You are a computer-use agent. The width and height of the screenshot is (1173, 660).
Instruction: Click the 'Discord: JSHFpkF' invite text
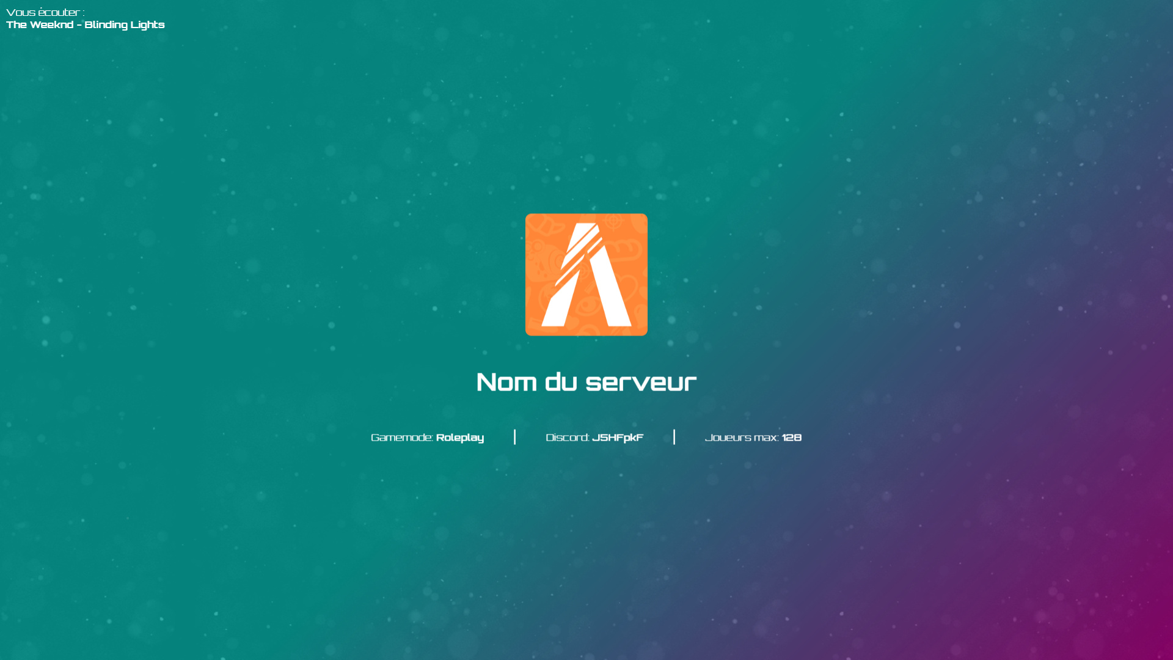coord(594,438)
